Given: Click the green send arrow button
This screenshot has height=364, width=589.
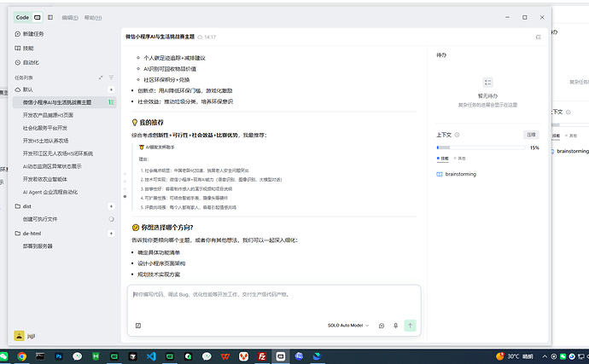Looking at the screenshot, I should [410, 326].
